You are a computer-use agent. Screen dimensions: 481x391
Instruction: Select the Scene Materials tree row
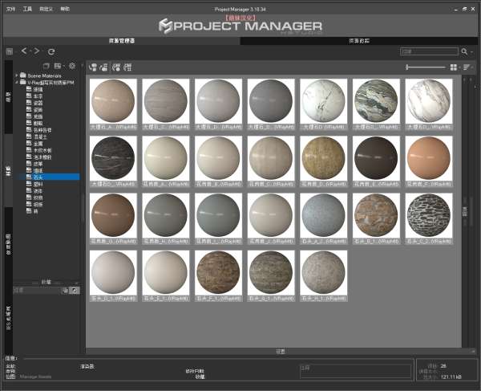[41, 75]
